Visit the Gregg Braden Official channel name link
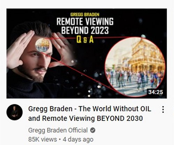This screenshot has height=145, width=174. 58,130
